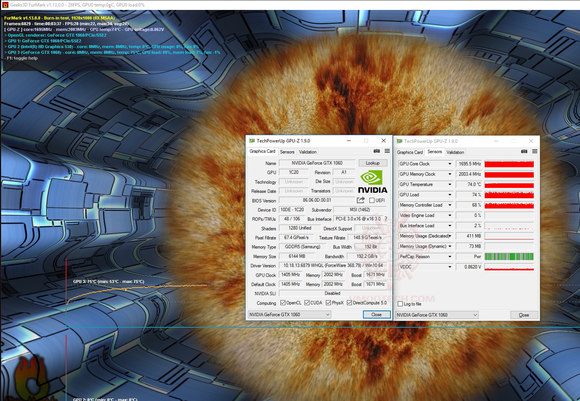
Task: Enable the Log to file checkbox
Action: click(400, 304)
